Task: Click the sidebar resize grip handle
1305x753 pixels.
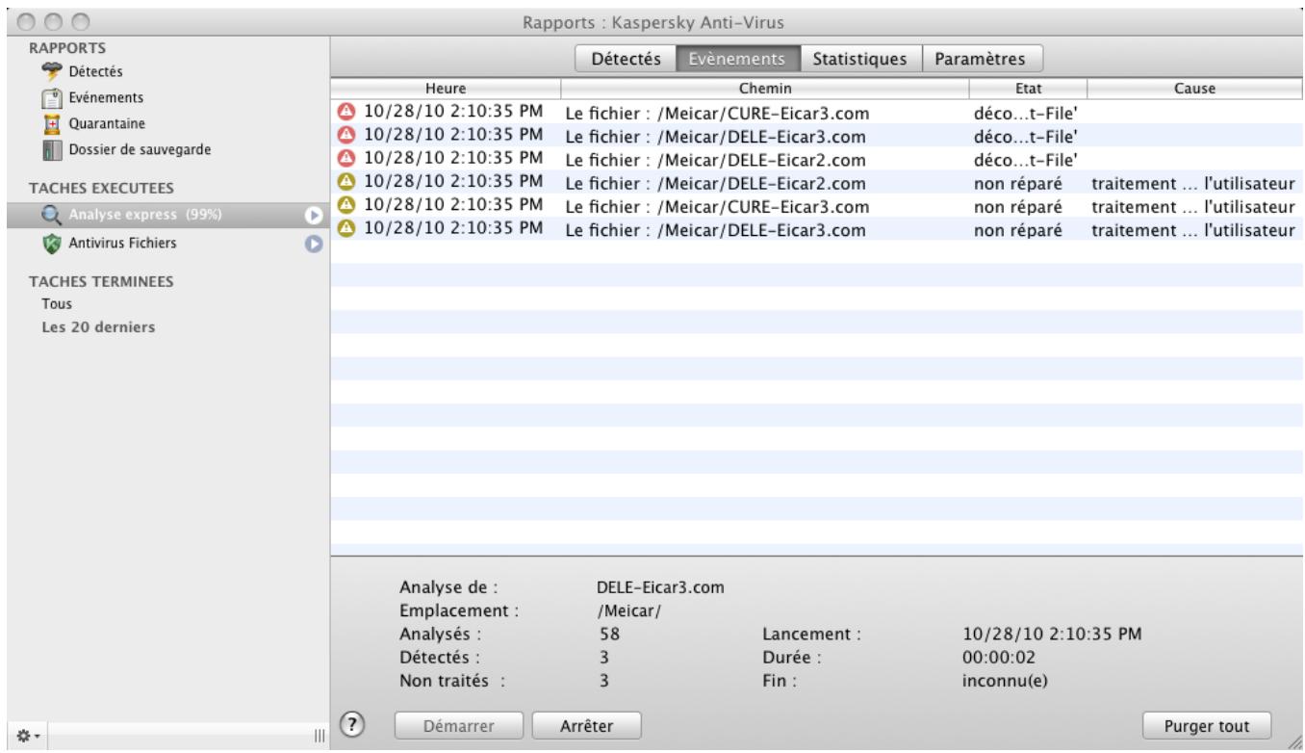Action: [x=320, y=737]
